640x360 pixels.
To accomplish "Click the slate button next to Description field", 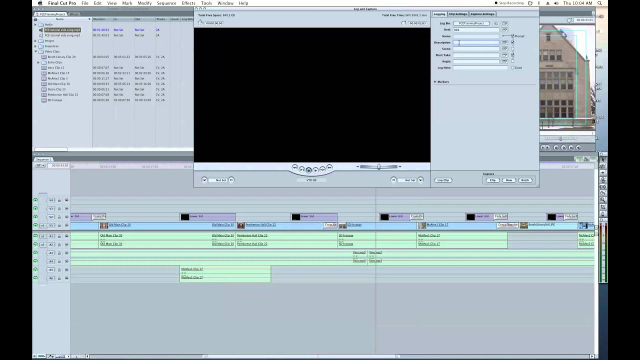I will 504,42.
